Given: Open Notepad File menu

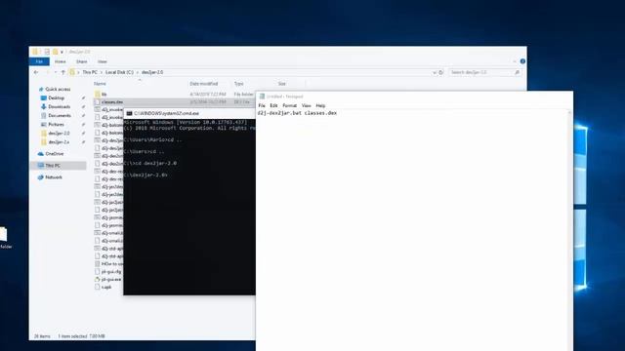Looking at the screenshot, I should pyautogui.click(x=262, y=105).
